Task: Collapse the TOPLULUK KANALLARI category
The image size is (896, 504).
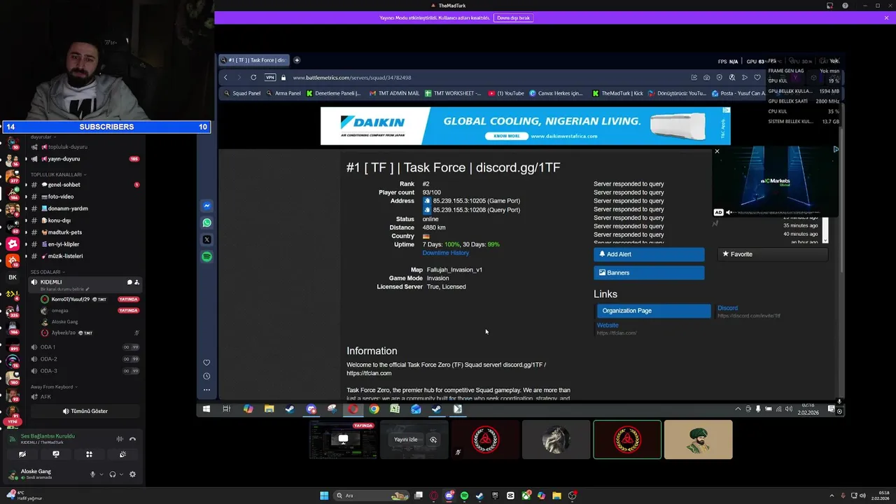Action: point(57,174)
